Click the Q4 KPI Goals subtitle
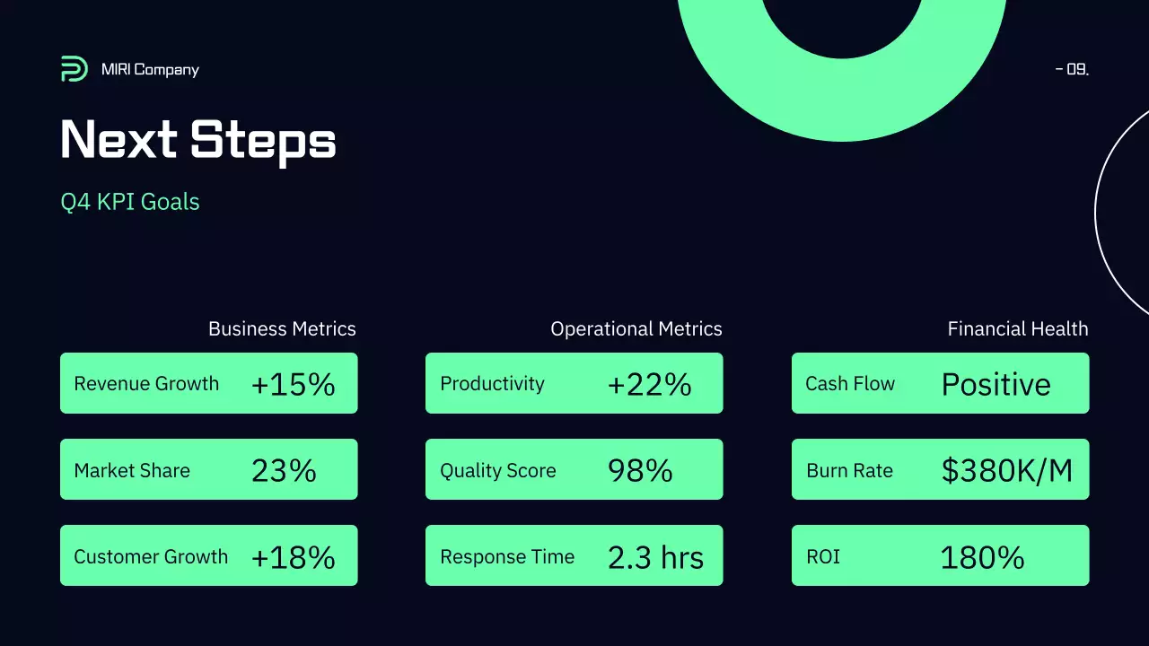The image size is (1149, 646). [130, 202]
